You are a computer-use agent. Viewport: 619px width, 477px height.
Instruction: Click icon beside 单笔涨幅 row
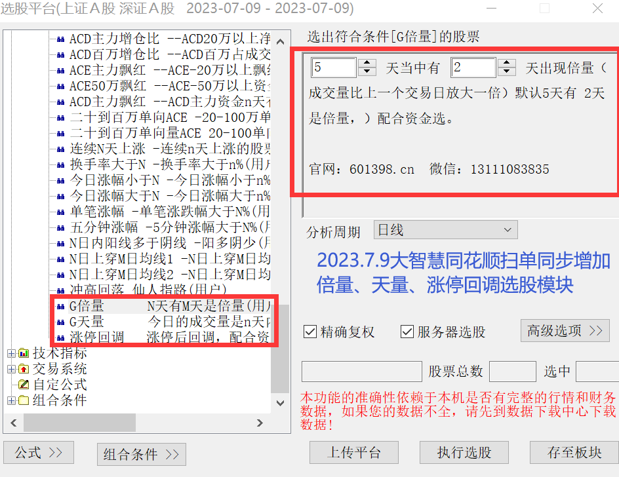tap(61, 212)
